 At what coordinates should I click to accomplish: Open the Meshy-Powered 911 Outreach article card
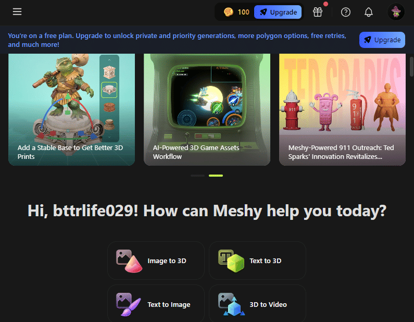tap(342, 109)
